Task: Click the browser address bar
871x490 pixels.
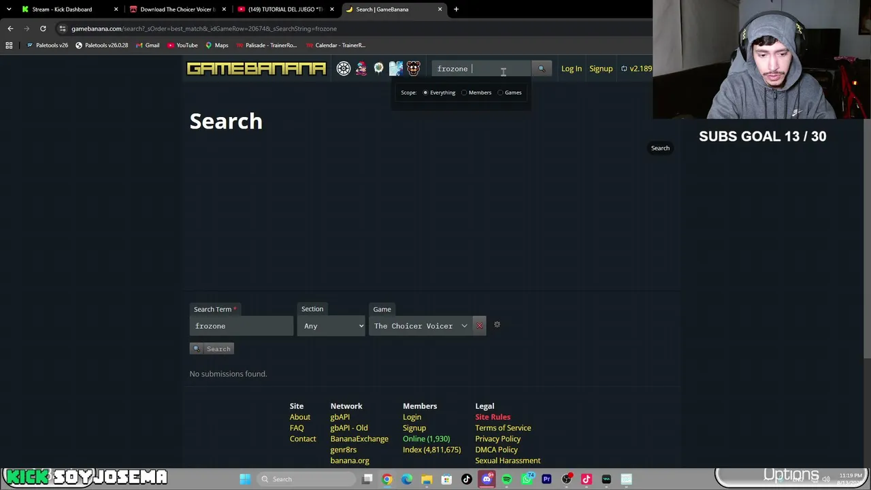Action: (354, 29)
